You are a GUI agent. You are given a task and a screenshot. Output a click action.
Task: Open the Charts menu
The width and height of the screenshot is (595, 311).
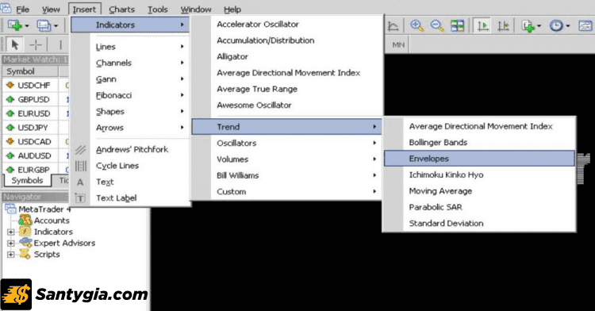click(x=121, y=10)
